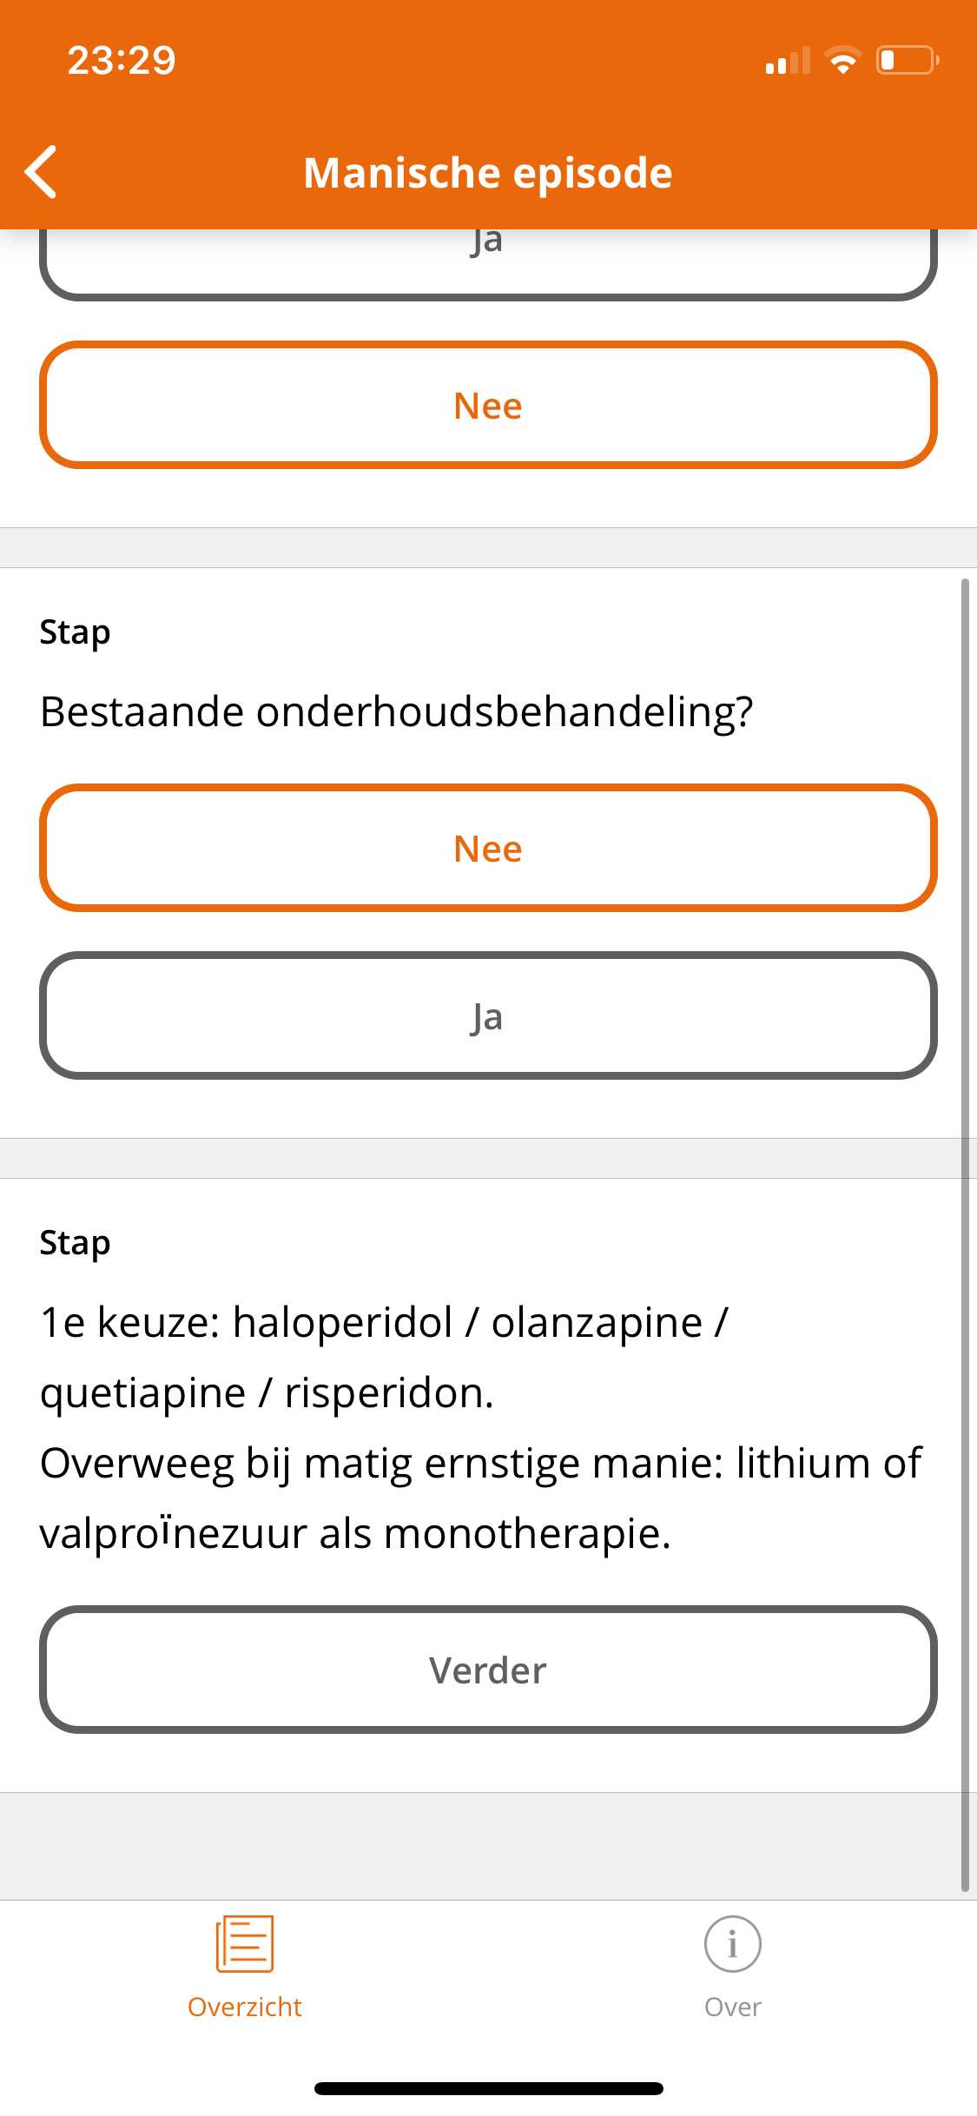Screen dimensions: 977x2116
Task: Choose Nee for the first question
Action: point(488,405)
